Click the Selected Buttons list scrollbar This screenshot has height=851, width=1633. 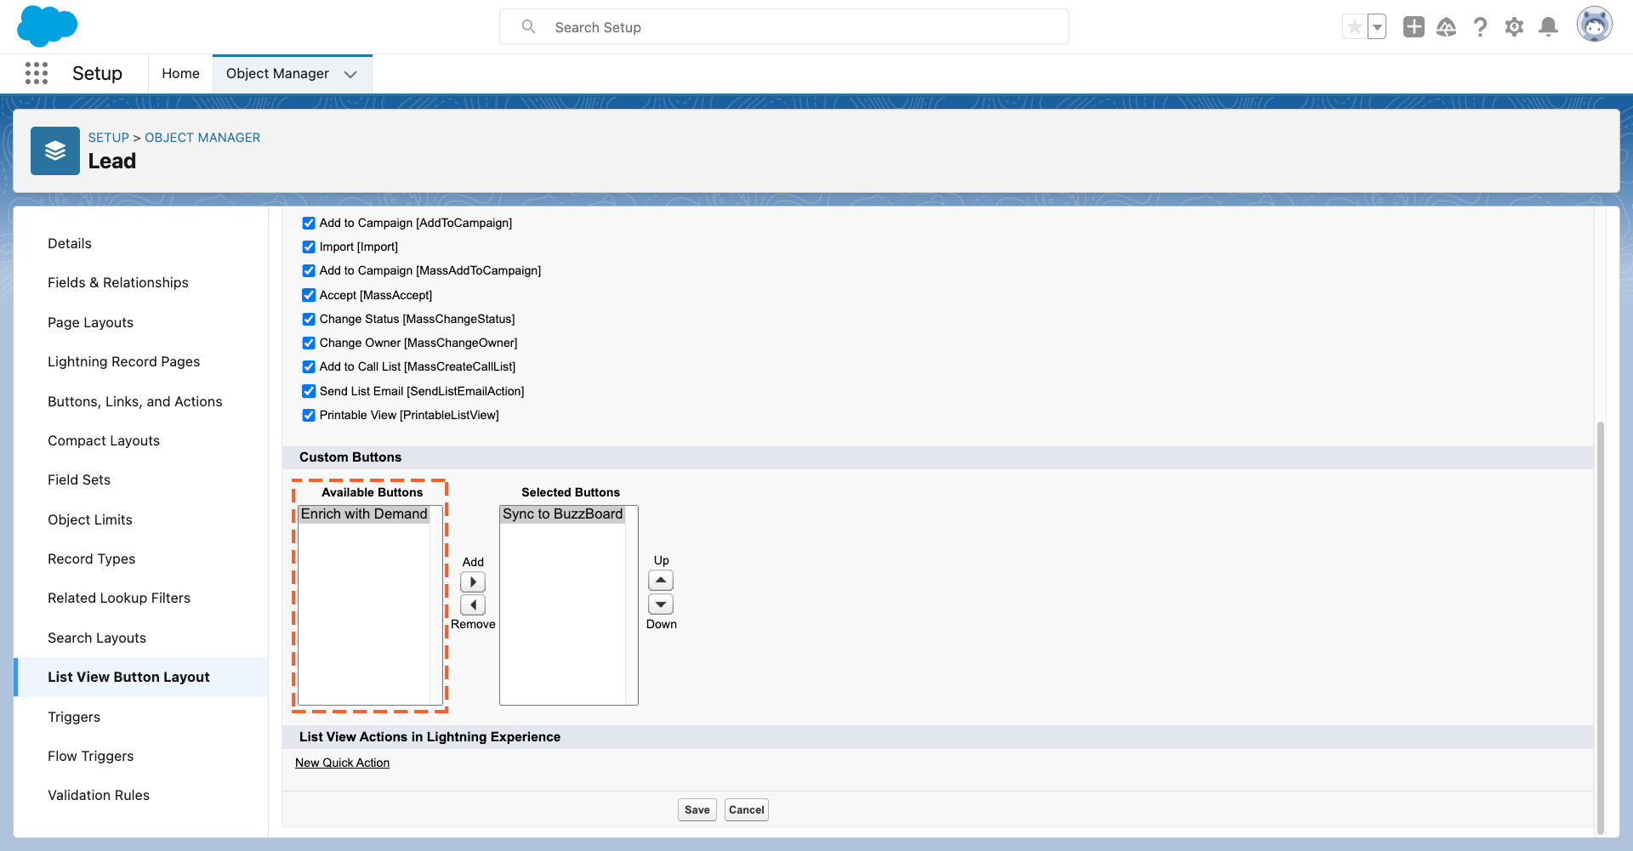pyautogui.click(x=632, y=605)
